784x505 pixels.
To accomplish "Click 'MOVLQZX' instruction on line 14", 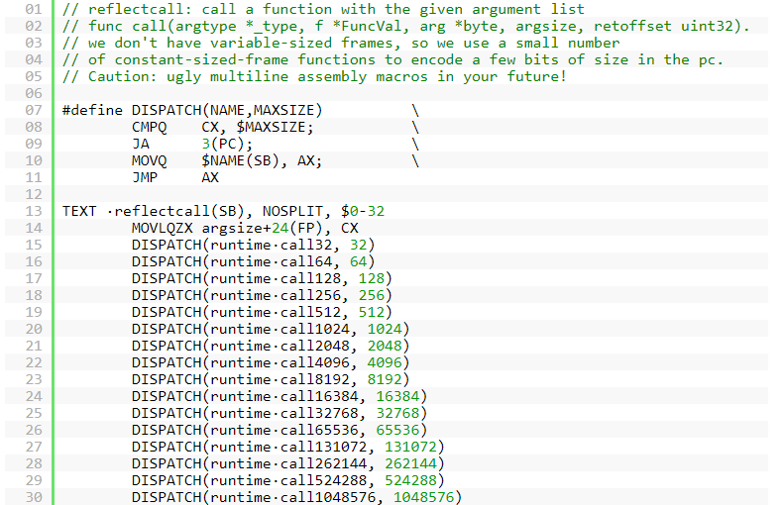I will click(162, 229).
